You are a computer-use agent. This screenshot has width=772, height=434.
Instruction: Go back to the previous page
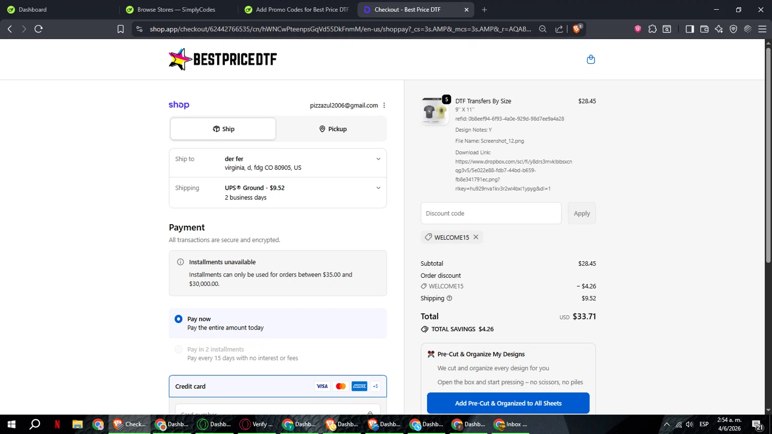pyautogui.click(x=10, y=29)
